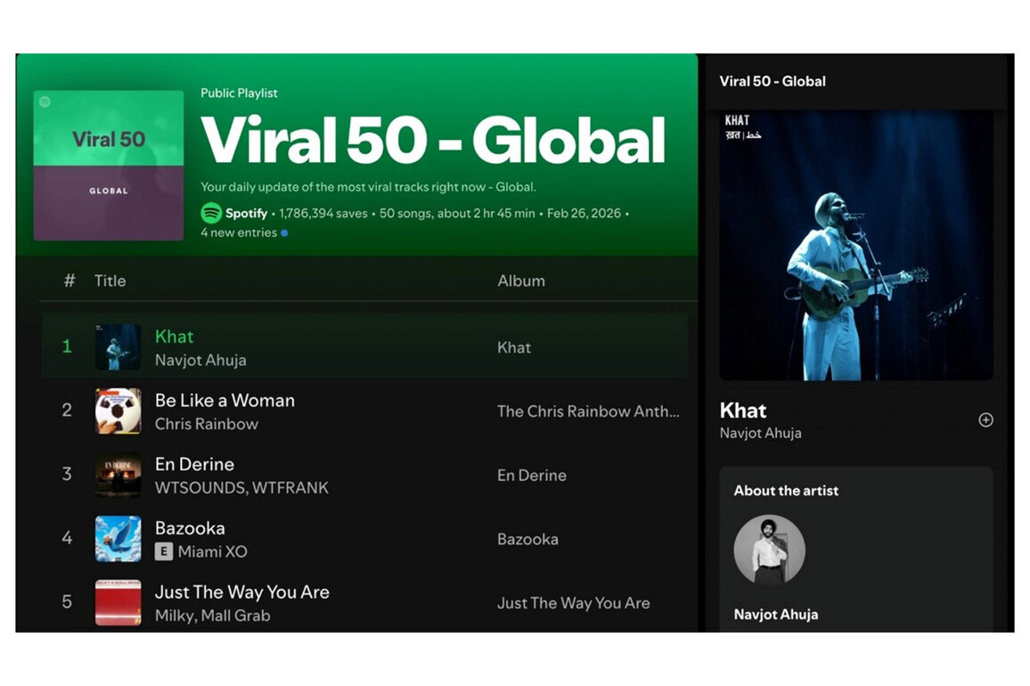Click the Khat title in side panel
Image resolution: width=1030 pixels, height=686 pixels.
pyautogui.click(x=743, y=411)
